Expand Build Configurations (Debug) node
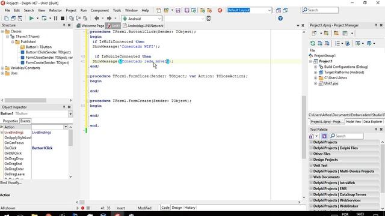 click(315, 67)
